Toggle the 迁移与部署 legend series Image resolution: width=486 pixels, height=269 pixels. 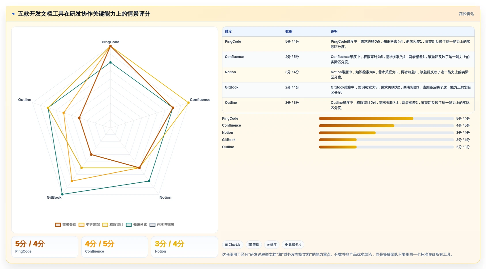[x=162, y=225]
